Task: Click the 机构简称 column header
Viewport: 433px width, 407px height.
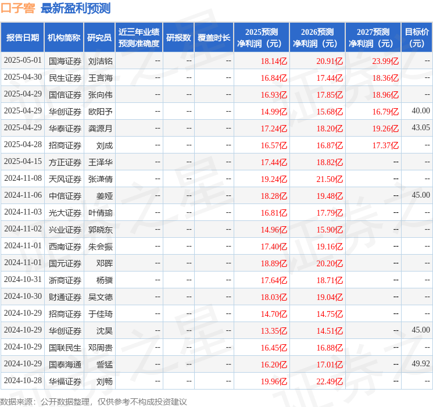Action: (x=64, y=38)
